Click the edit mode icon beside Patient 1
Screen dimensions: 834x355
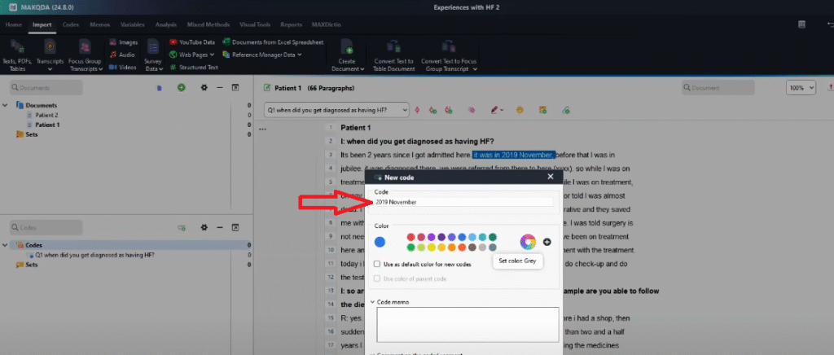coord(267,88)
